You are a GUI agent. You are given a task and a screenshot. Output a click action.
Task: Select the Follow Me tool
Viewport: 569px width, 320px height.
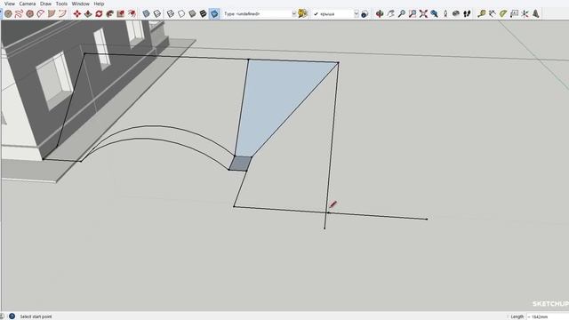(x=109, y=14)
